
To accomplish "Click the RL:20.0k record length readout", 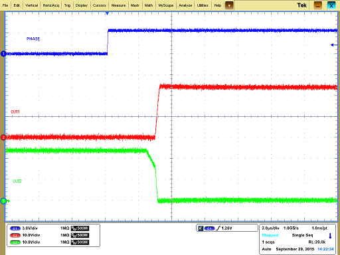I will (x=317, y=242).
